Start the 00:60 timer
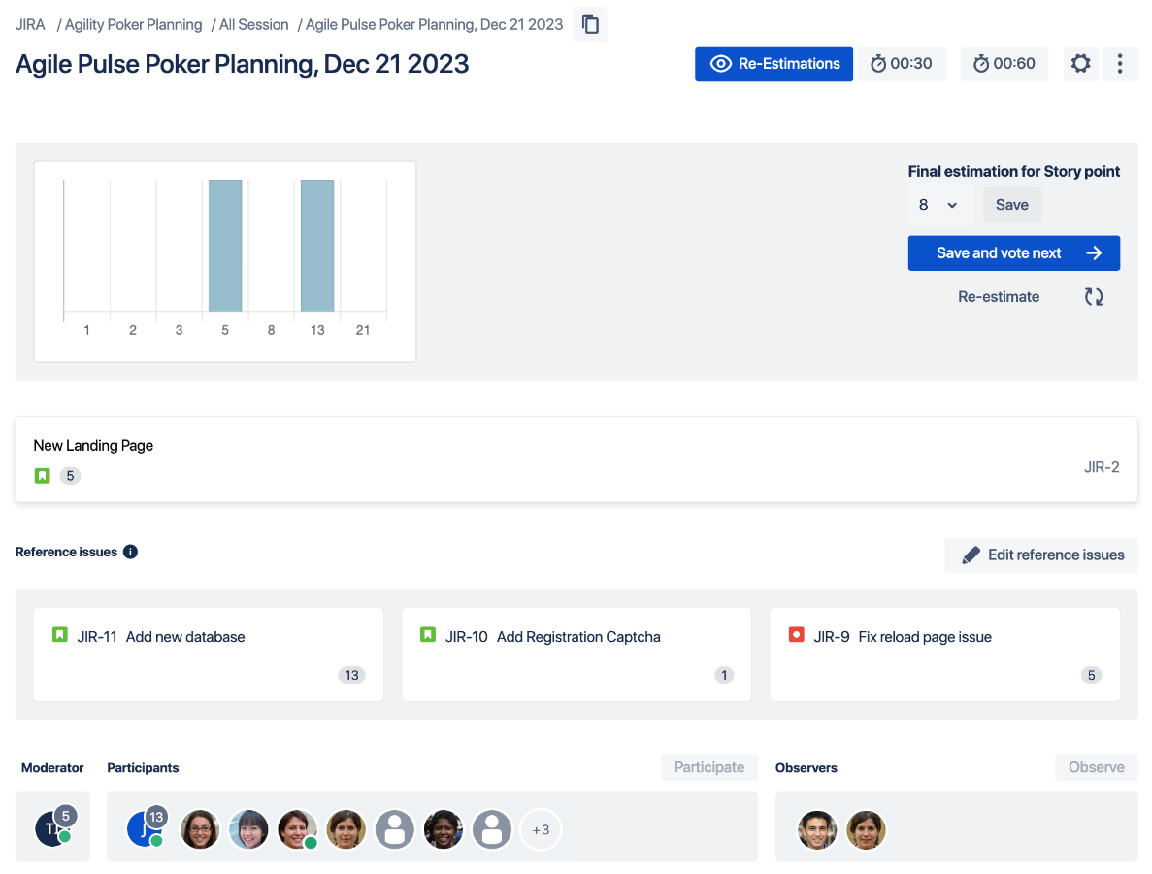 point(1004,64)
